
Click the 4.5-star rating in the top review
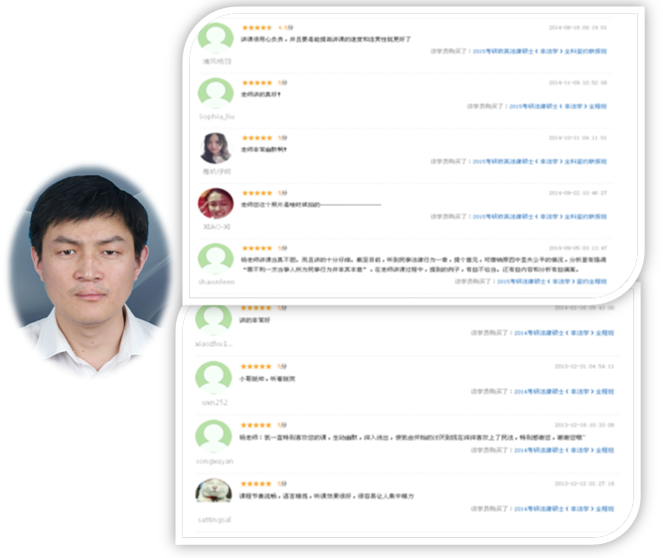256,28
